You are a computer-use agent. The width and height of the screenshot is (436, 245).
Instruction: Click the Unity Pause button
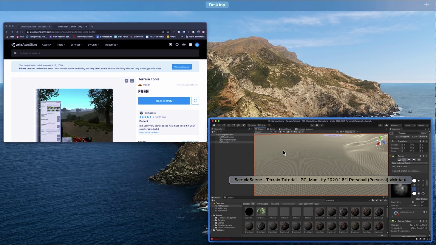point(317,125)
